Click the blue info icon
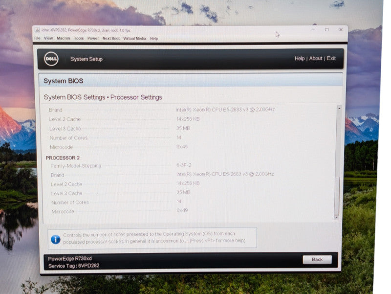Screen dimensions: 391x294 (x=56, y=239)
